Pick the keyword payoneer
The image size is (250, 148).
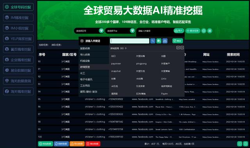coord(116,64)
